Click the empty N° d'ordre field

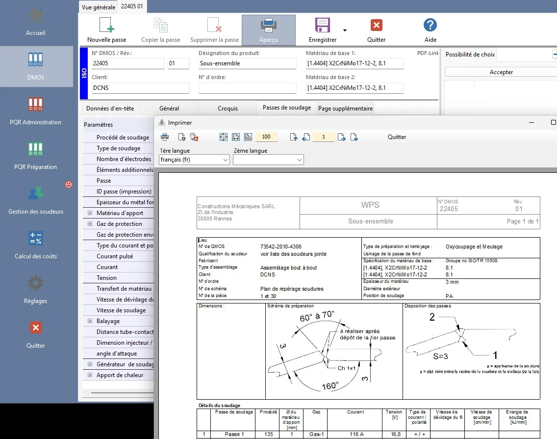tap(247, 88)
